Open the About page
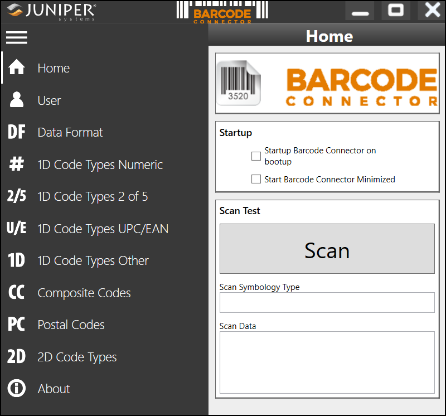The height and width of the screenshot is (416, 446). [54, 388]
